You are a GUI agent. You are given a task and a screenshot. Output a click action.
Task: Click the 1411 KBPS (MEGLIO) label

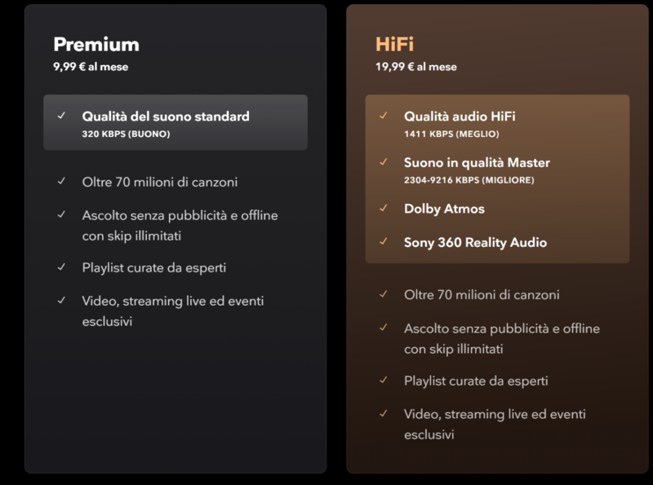point(451,134)
